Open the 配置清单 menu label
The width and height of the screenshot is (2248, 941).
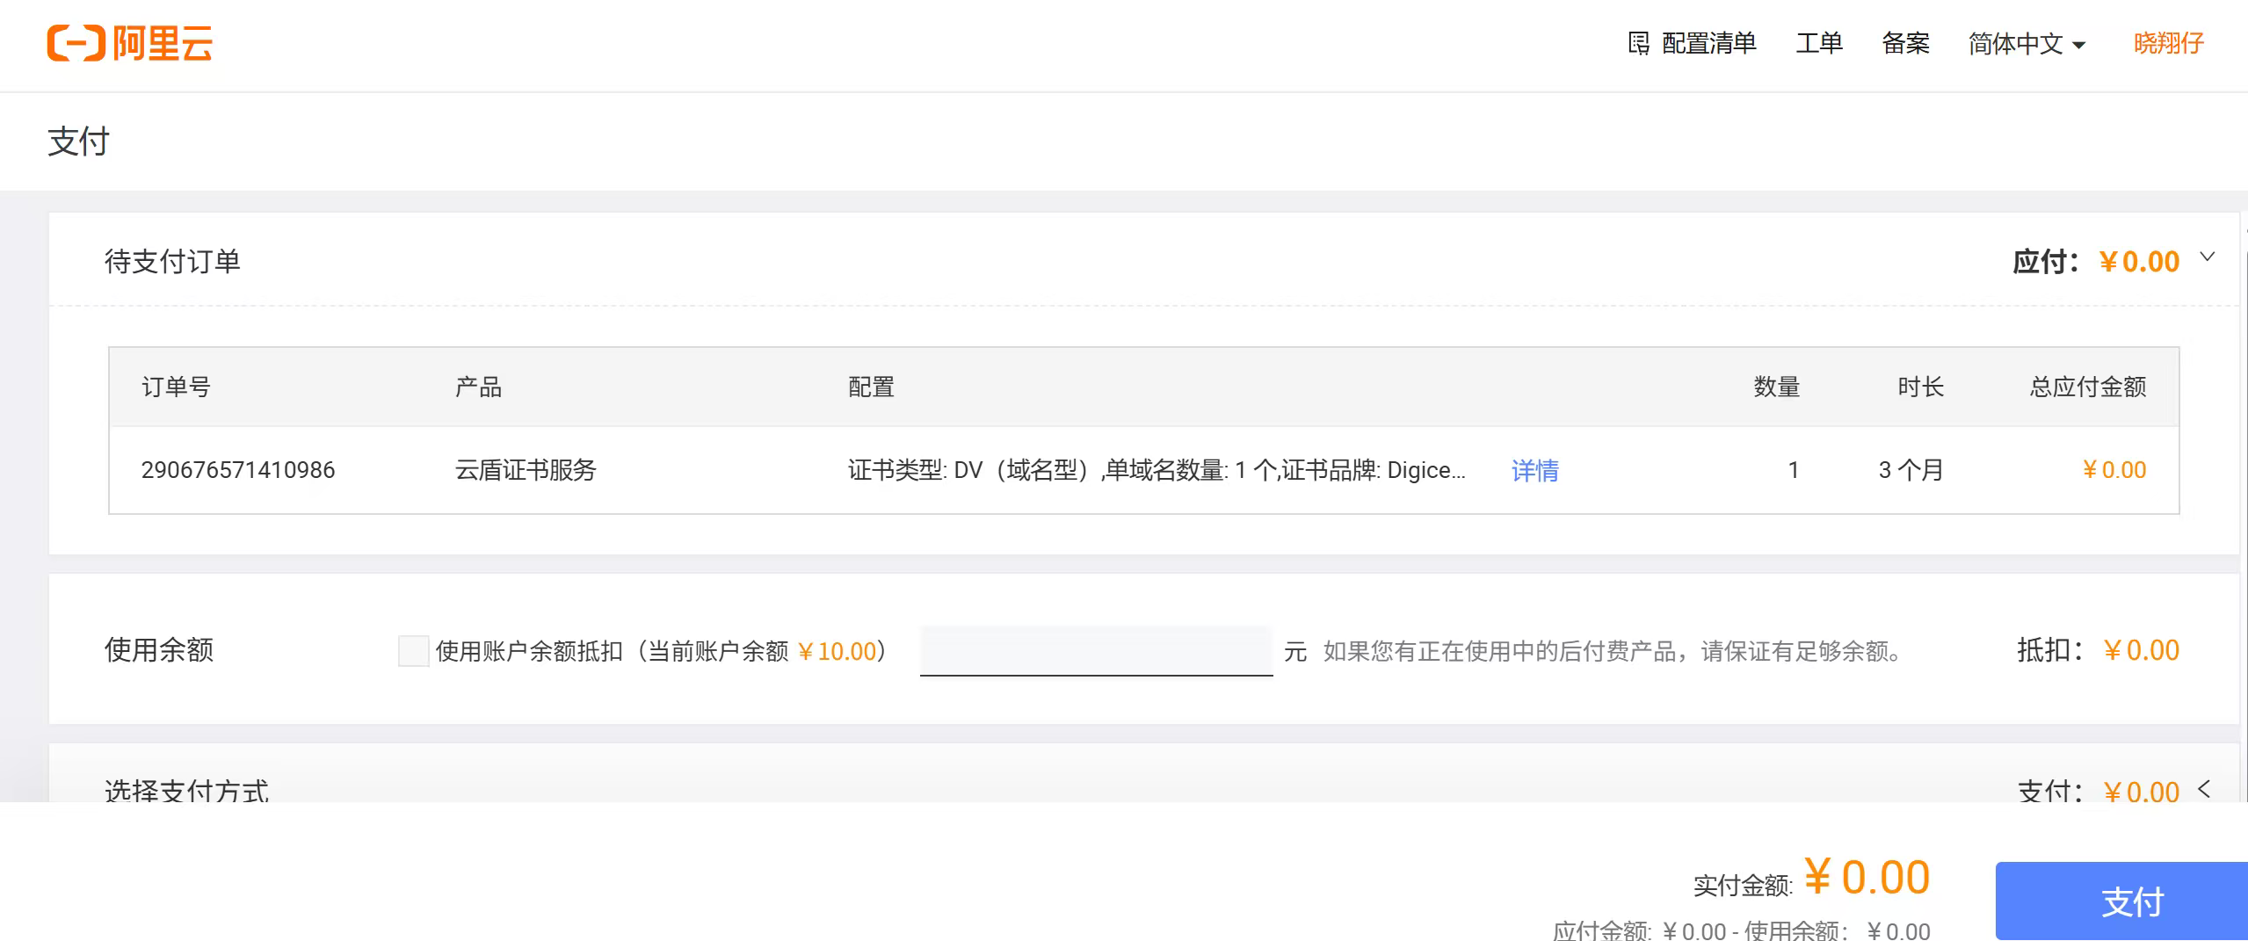1708,43
